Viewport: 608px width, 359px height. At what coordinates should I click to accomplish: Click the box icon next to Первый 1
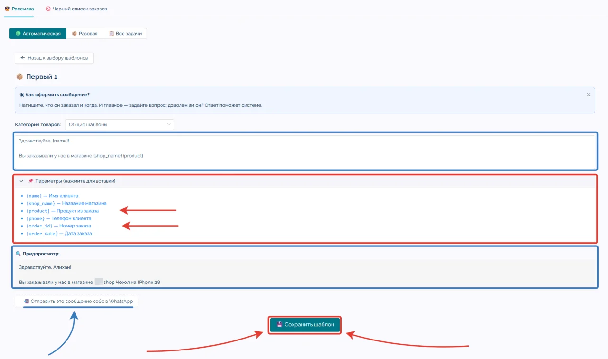19,76
